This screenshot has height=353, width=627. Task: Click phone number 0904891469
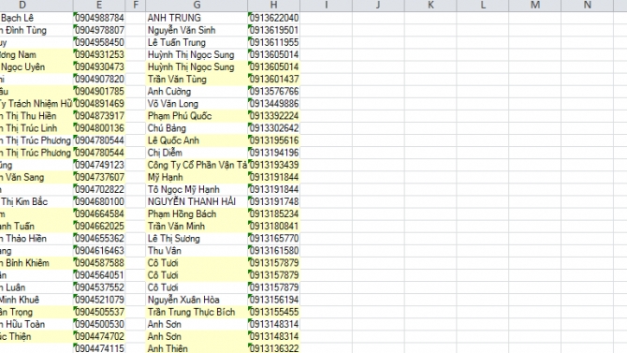[x=99, y=104]
